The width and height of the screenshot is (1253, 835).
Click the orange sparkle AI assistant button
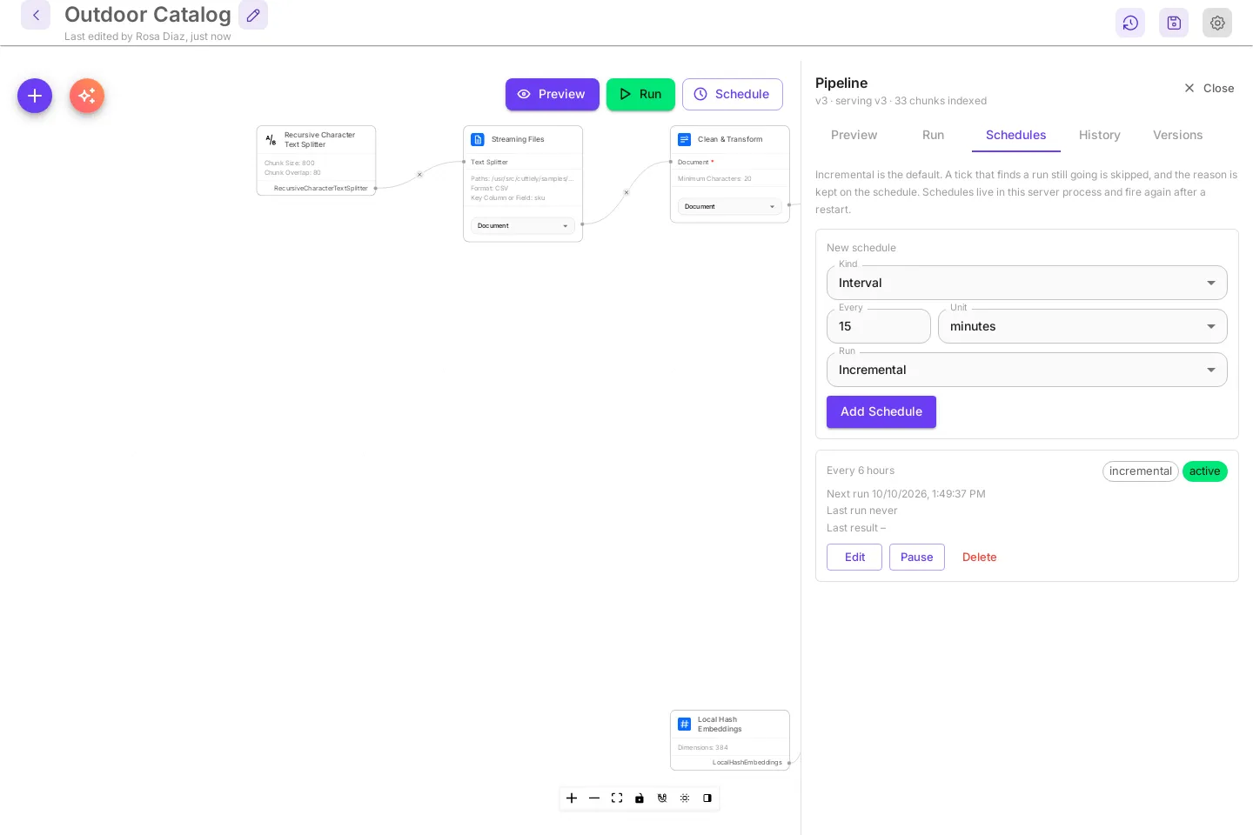pos(87,96)
